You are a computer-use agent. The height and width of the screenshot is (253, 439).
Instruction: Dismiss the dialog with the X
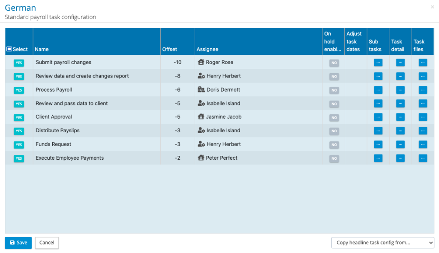[432, 7]
